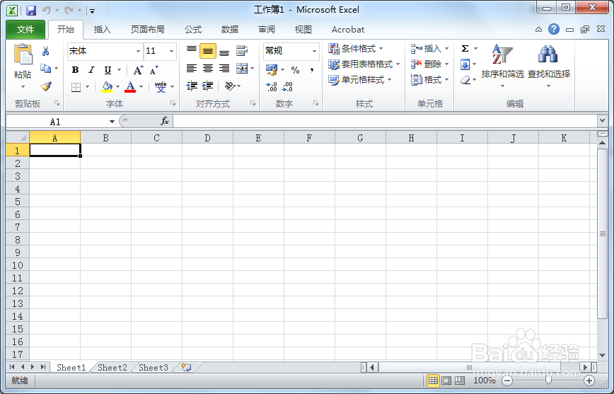Click the fill color paint bucket icon
The height and width of the screenshot is (394, 614).
pos(107,86)
